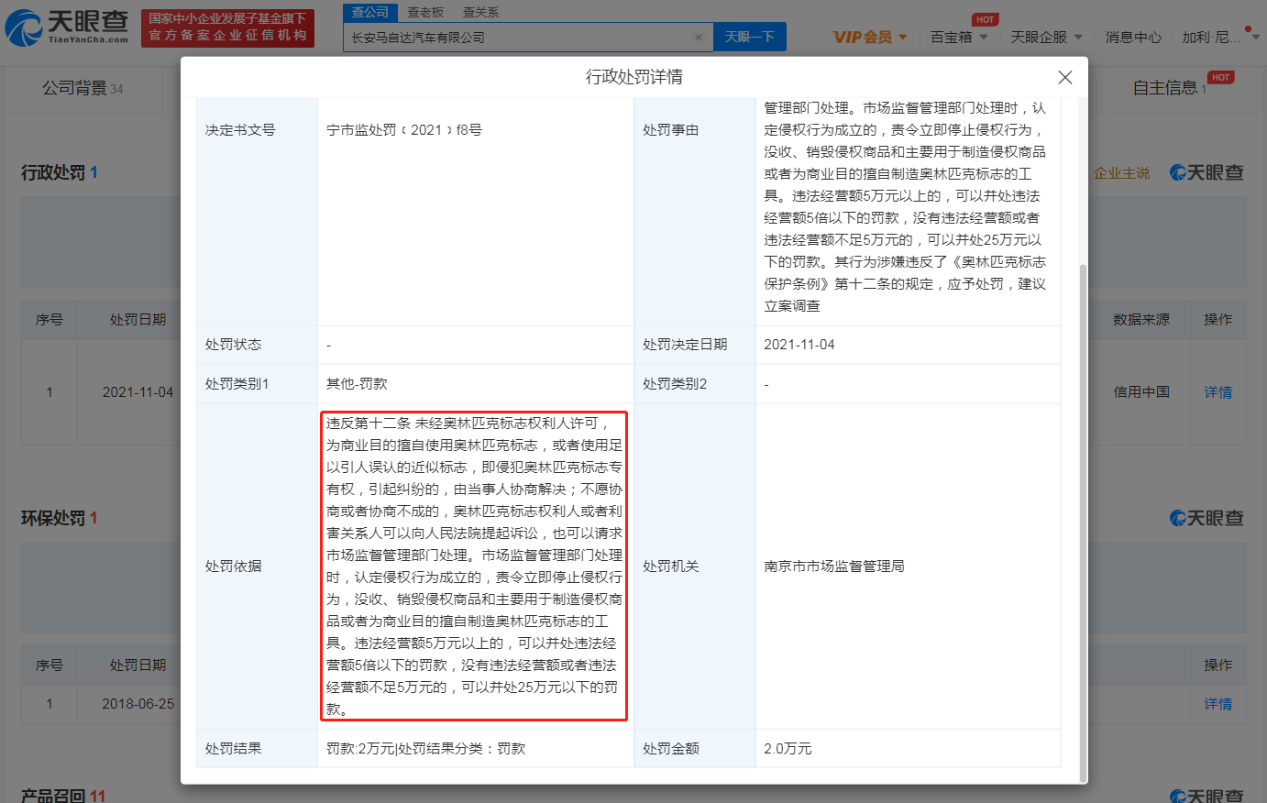
Task: Switch to the 公司背景 tab
Action: [x=82, y=88]
